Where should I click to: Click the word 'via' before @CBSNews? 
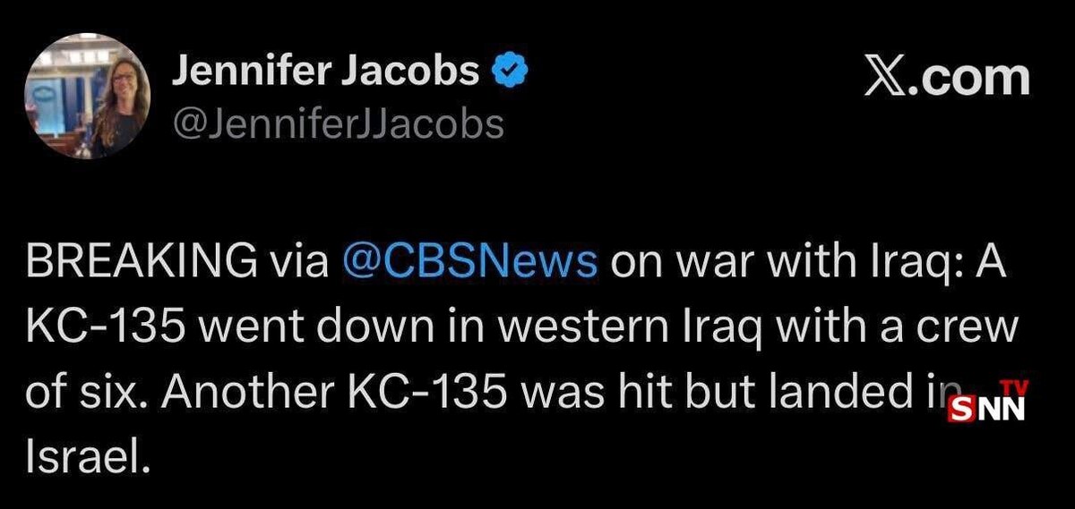[301, 261]
